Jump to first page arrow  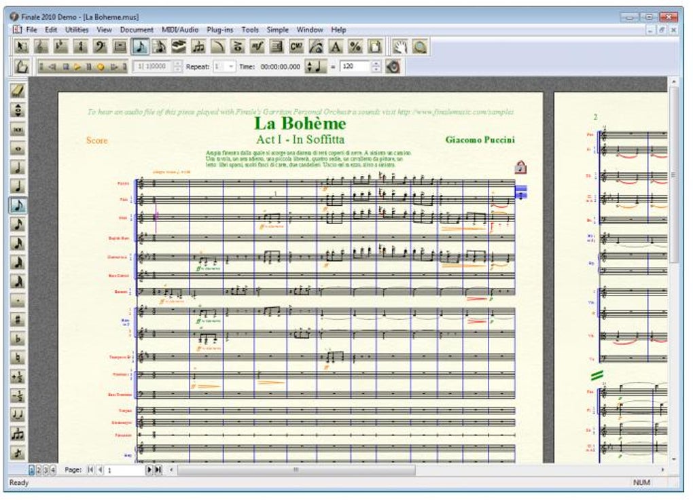(90, 469)
